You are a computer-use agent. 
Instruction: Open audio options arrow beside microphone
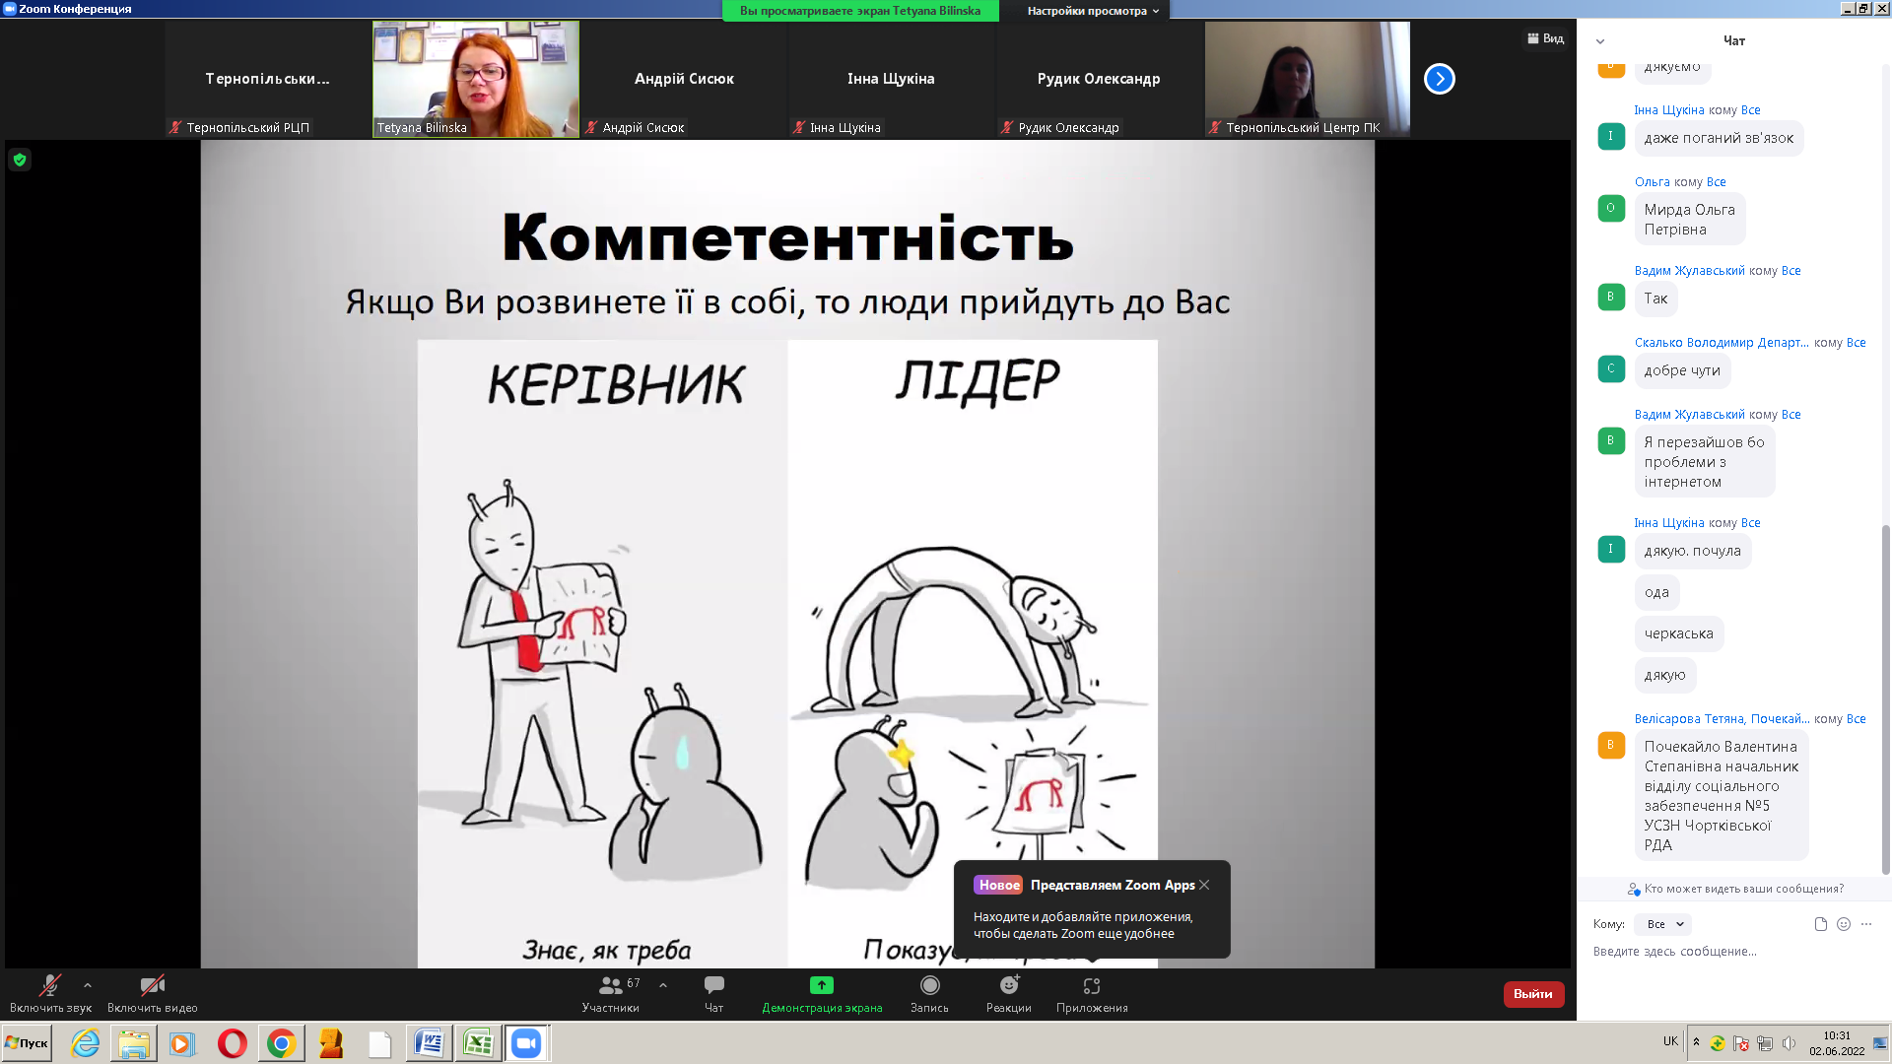click(x=88, y=984)
